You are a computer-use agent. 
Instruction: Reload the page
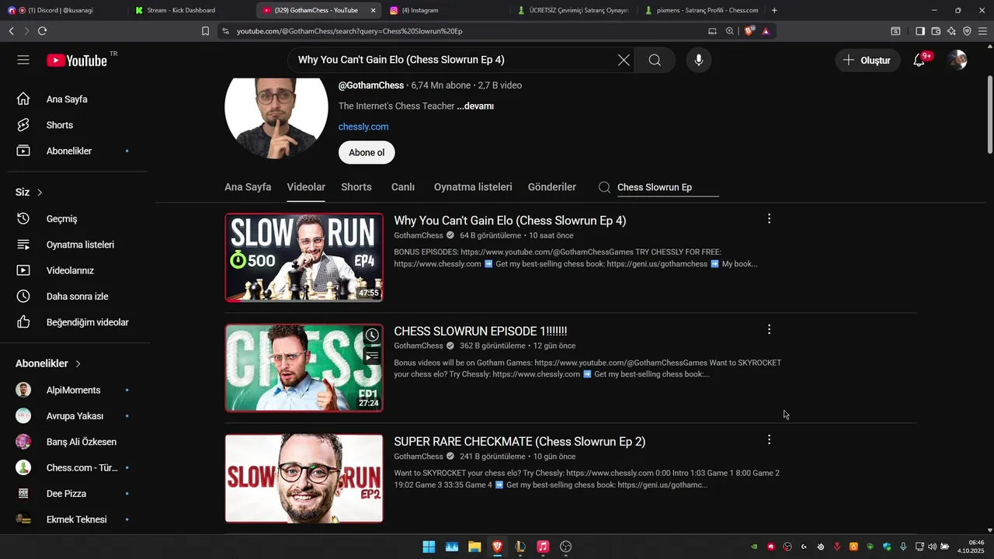coord(42,31)
